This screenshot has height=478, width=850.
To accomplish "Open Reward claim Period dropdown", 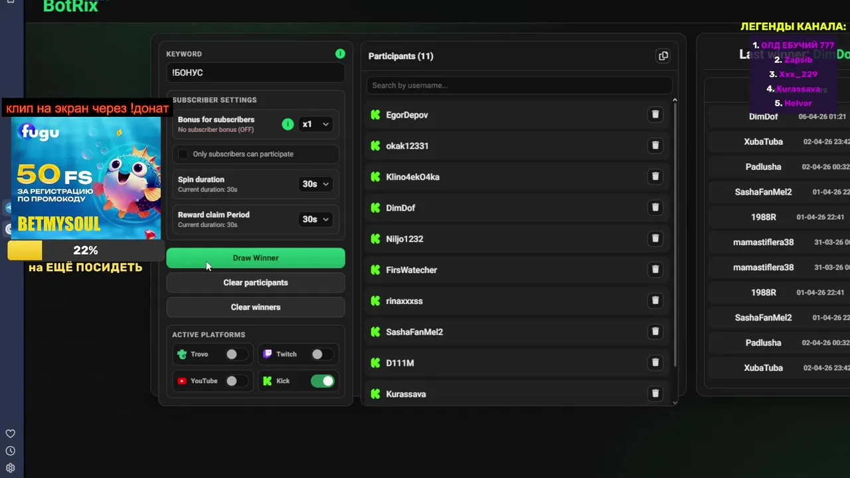I will coord(315,219).
